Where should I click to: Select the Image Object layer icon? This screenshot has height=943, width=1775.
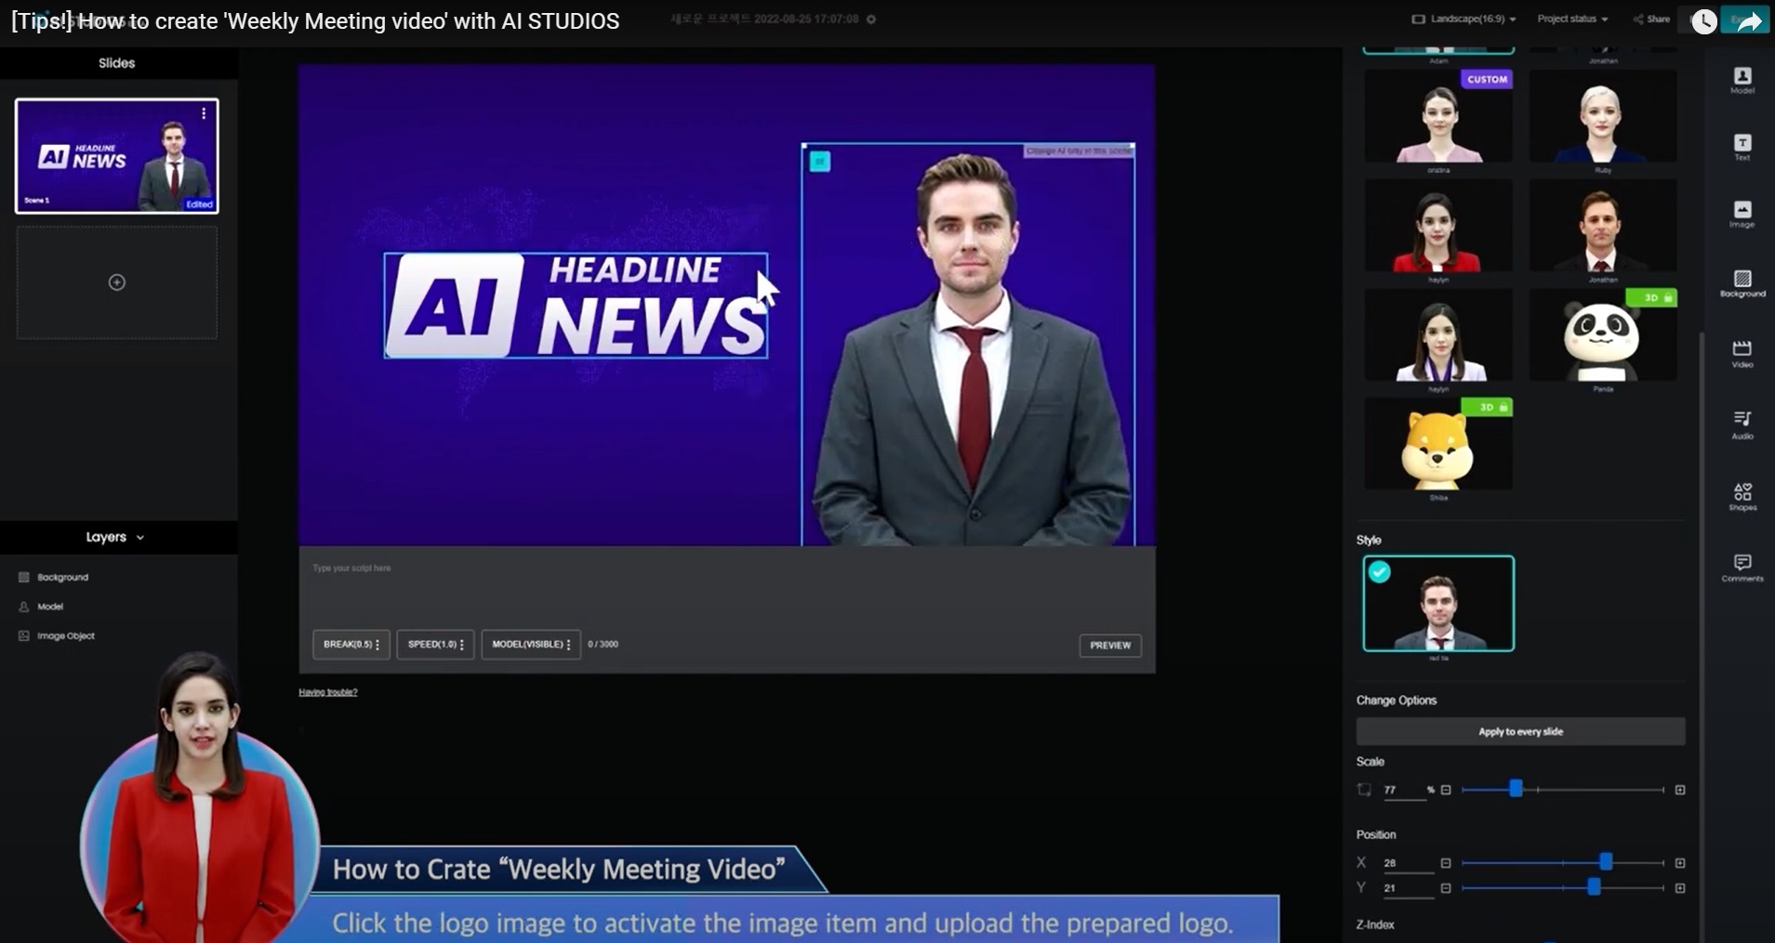point(24,636)
